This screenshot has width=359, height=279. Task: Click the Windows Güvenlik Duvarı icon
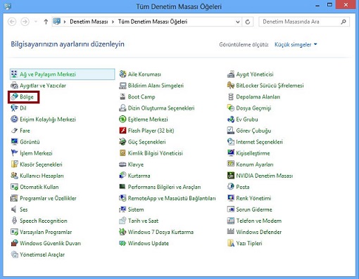click(x=14, y=243)
